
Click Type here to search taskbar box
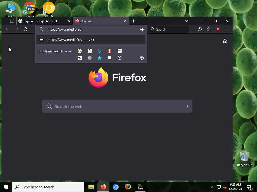[48, 187]
